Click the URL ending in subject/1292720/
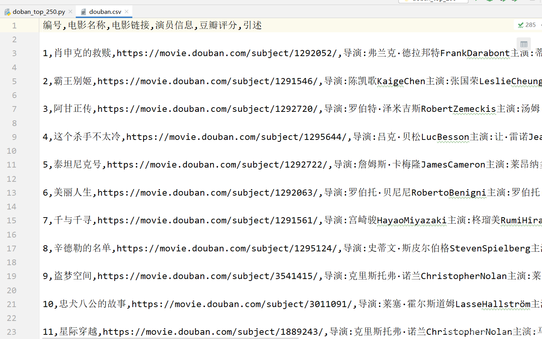The height and width of the screenshot is (339, 542). (x=208, y=109)
